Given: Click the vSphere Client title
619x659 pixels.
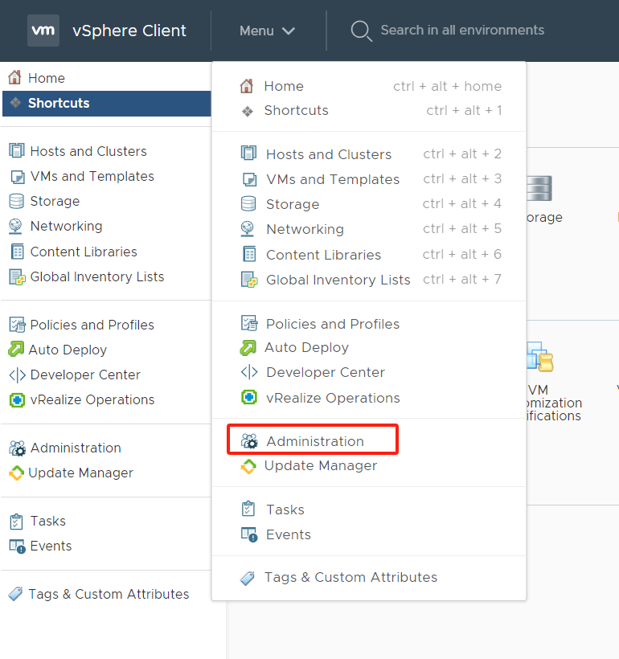Looking at the screenshot, I should [x=129, y=31].
